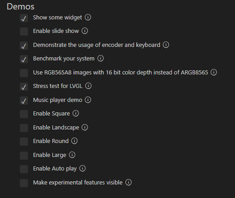View info for encoder and keyboard demo
This screenshot has width=235, height=198.
tap(166, 45)
